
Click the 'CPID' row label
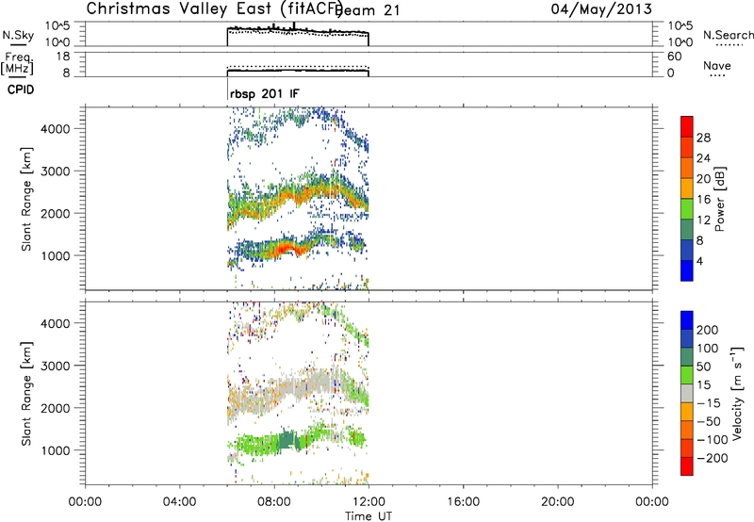pyautogui.click(x=21, y=90)
